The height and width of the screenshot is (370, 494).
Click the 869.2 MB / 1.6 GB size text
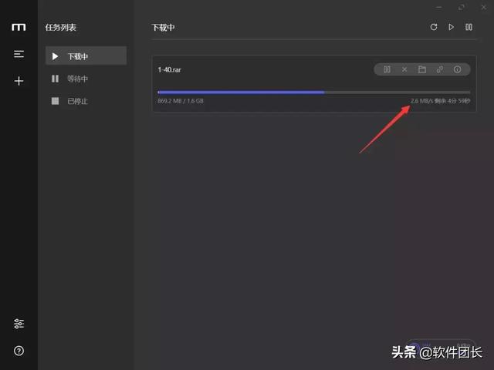[181, 101]
